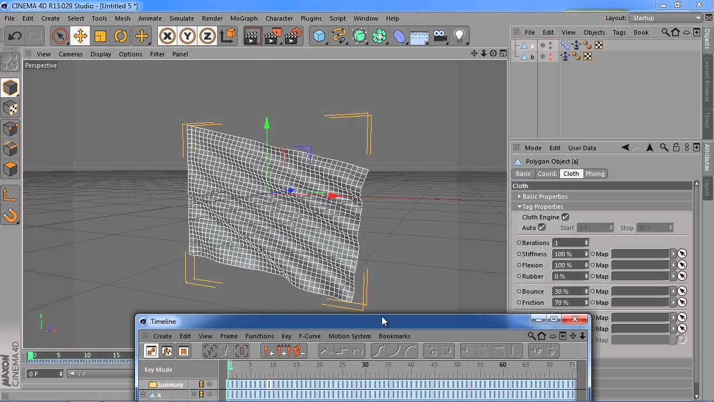Open Layout Startup dropdown
Screen dimensions: 714x402
pos(666,18)
